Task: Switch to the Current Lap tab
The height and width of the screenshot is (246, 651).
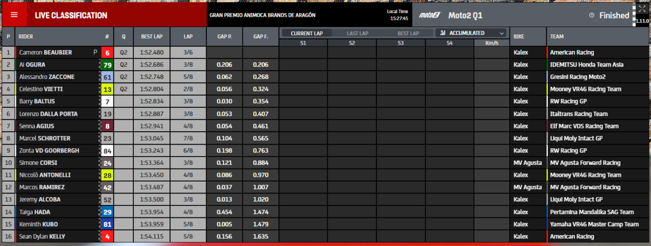Action: click(x=307, y=33)
